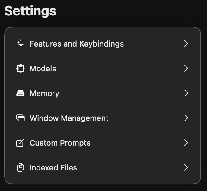
Task: Select the Models menu label
Action: pyautogui.click(x=43, y=69)
